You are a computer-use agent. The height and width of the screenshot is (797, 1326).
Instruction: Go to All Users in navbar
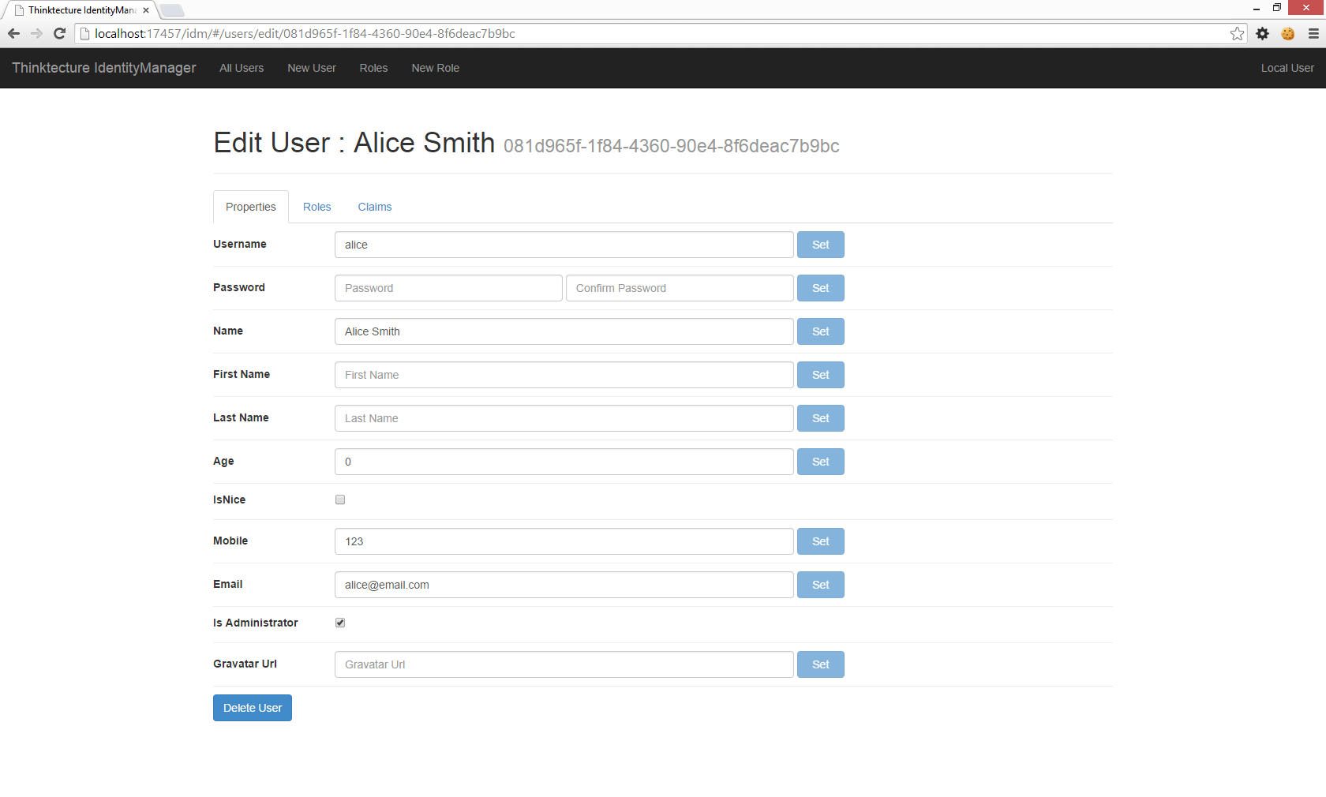pos(242,68)
